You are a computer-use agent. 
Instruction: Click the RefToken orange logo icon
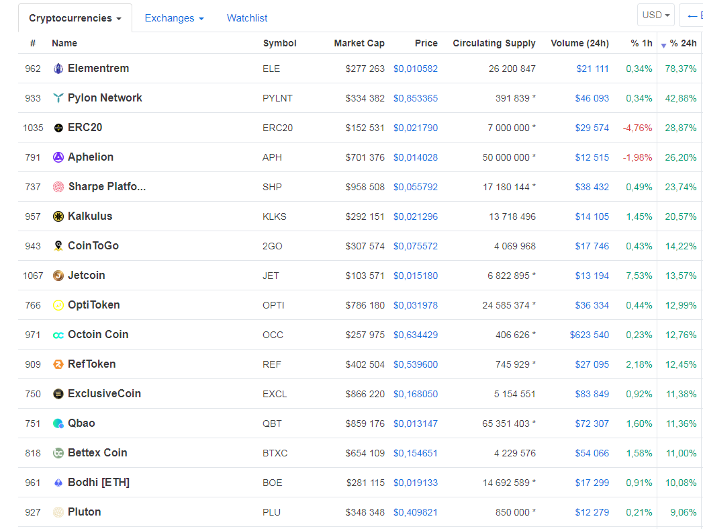point(58,364)
